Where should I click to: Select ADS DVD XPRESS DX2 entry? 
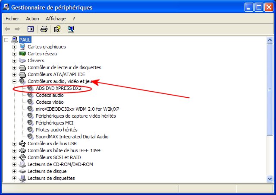tap(59, 88)
